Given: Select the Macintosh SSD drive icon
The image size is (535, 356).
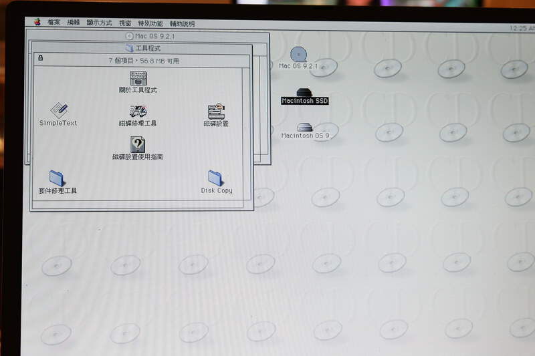Looking at the screenshot, I should [x=304, y=92].
